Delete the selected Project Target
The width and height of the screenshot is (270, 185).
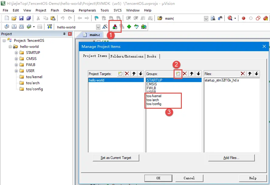pyautogui.click(x=127, y=74)
